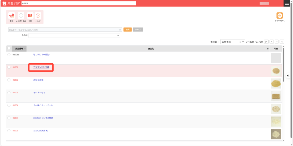Toggle the select-all circle in table header
293x146 pixels.
tap(9, 48)
